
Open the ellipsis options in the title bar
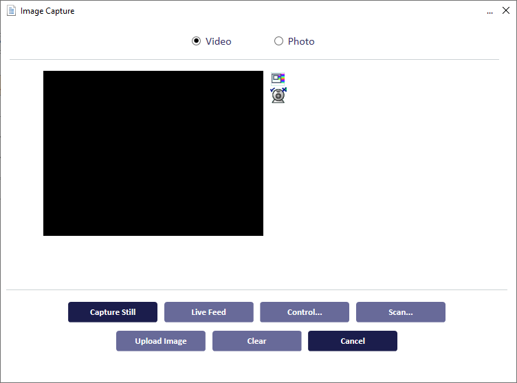[489, 12]
